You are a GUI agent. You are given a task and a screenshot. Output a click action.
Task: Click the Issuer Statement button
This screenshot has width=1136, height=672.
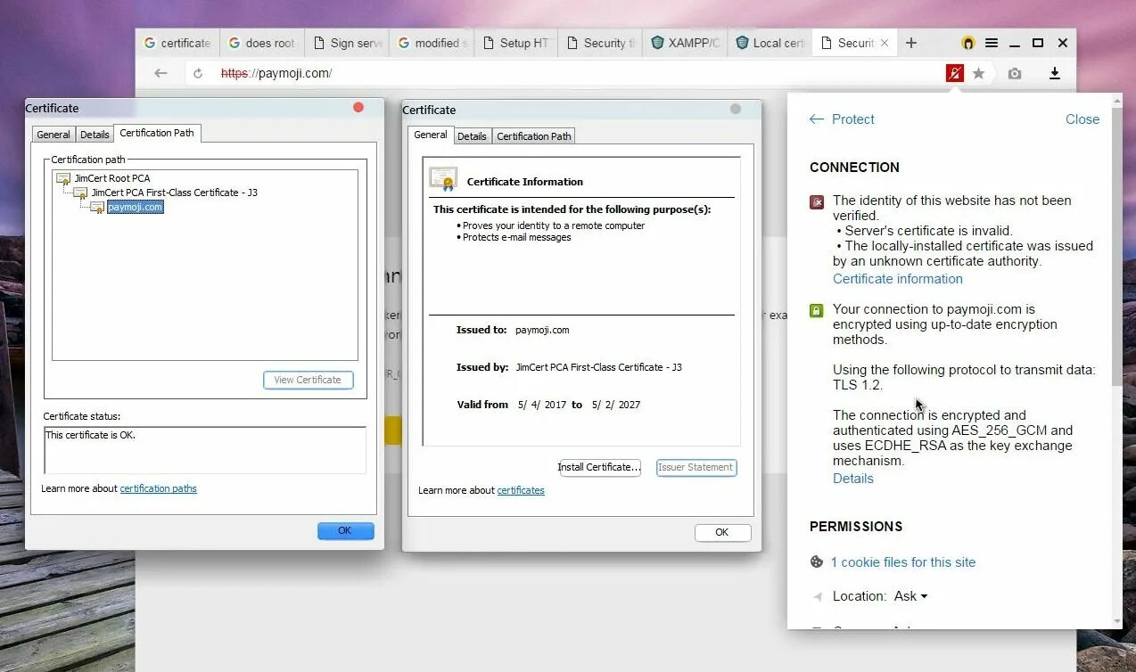tap(696, 467)
